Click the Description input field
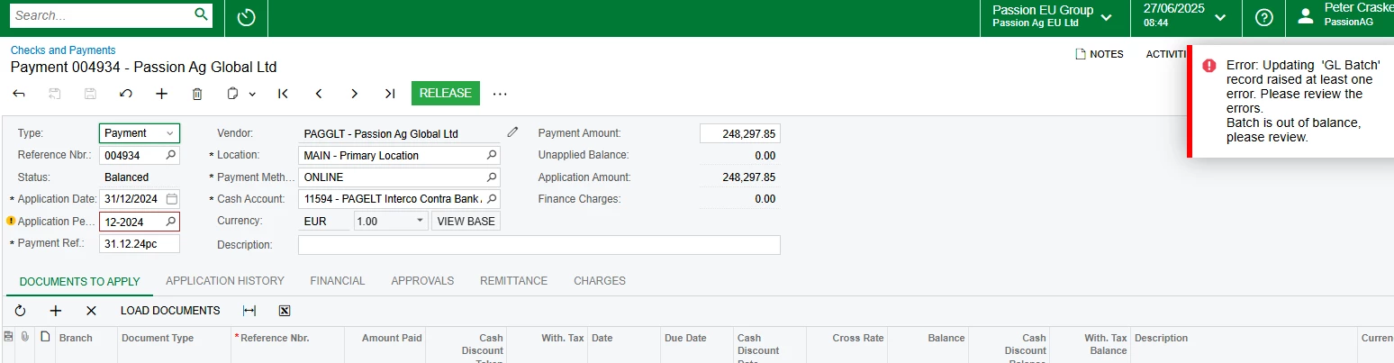The width and height of the screenshot is (1394, 363). (x=539, y=245)
